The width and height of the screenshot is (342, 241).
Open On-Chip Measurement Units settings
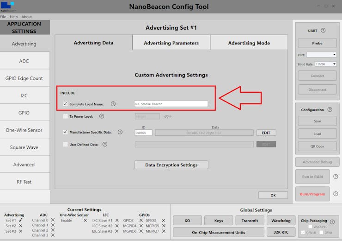tap(219, 232)
